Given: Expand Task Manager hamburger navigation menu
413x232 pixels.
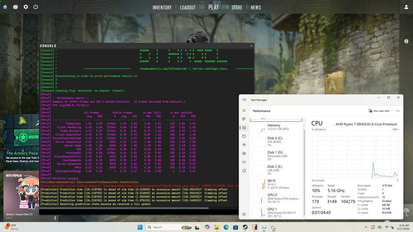Looking at the screenshot, I should point(244,111).
